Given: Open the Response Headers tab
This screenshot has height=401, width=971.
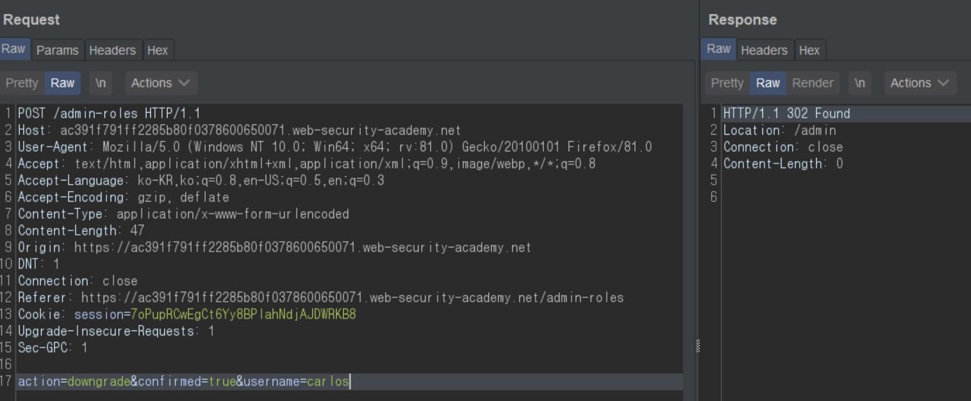Looking at the screenshot, I should point(764,50).
